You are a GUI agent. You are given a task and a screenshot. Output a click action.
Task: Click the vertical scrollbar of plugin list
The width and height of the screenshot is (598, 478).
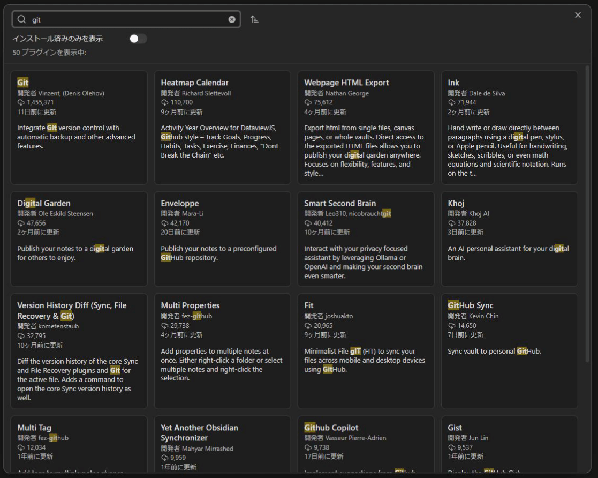(x=588, y=214)
